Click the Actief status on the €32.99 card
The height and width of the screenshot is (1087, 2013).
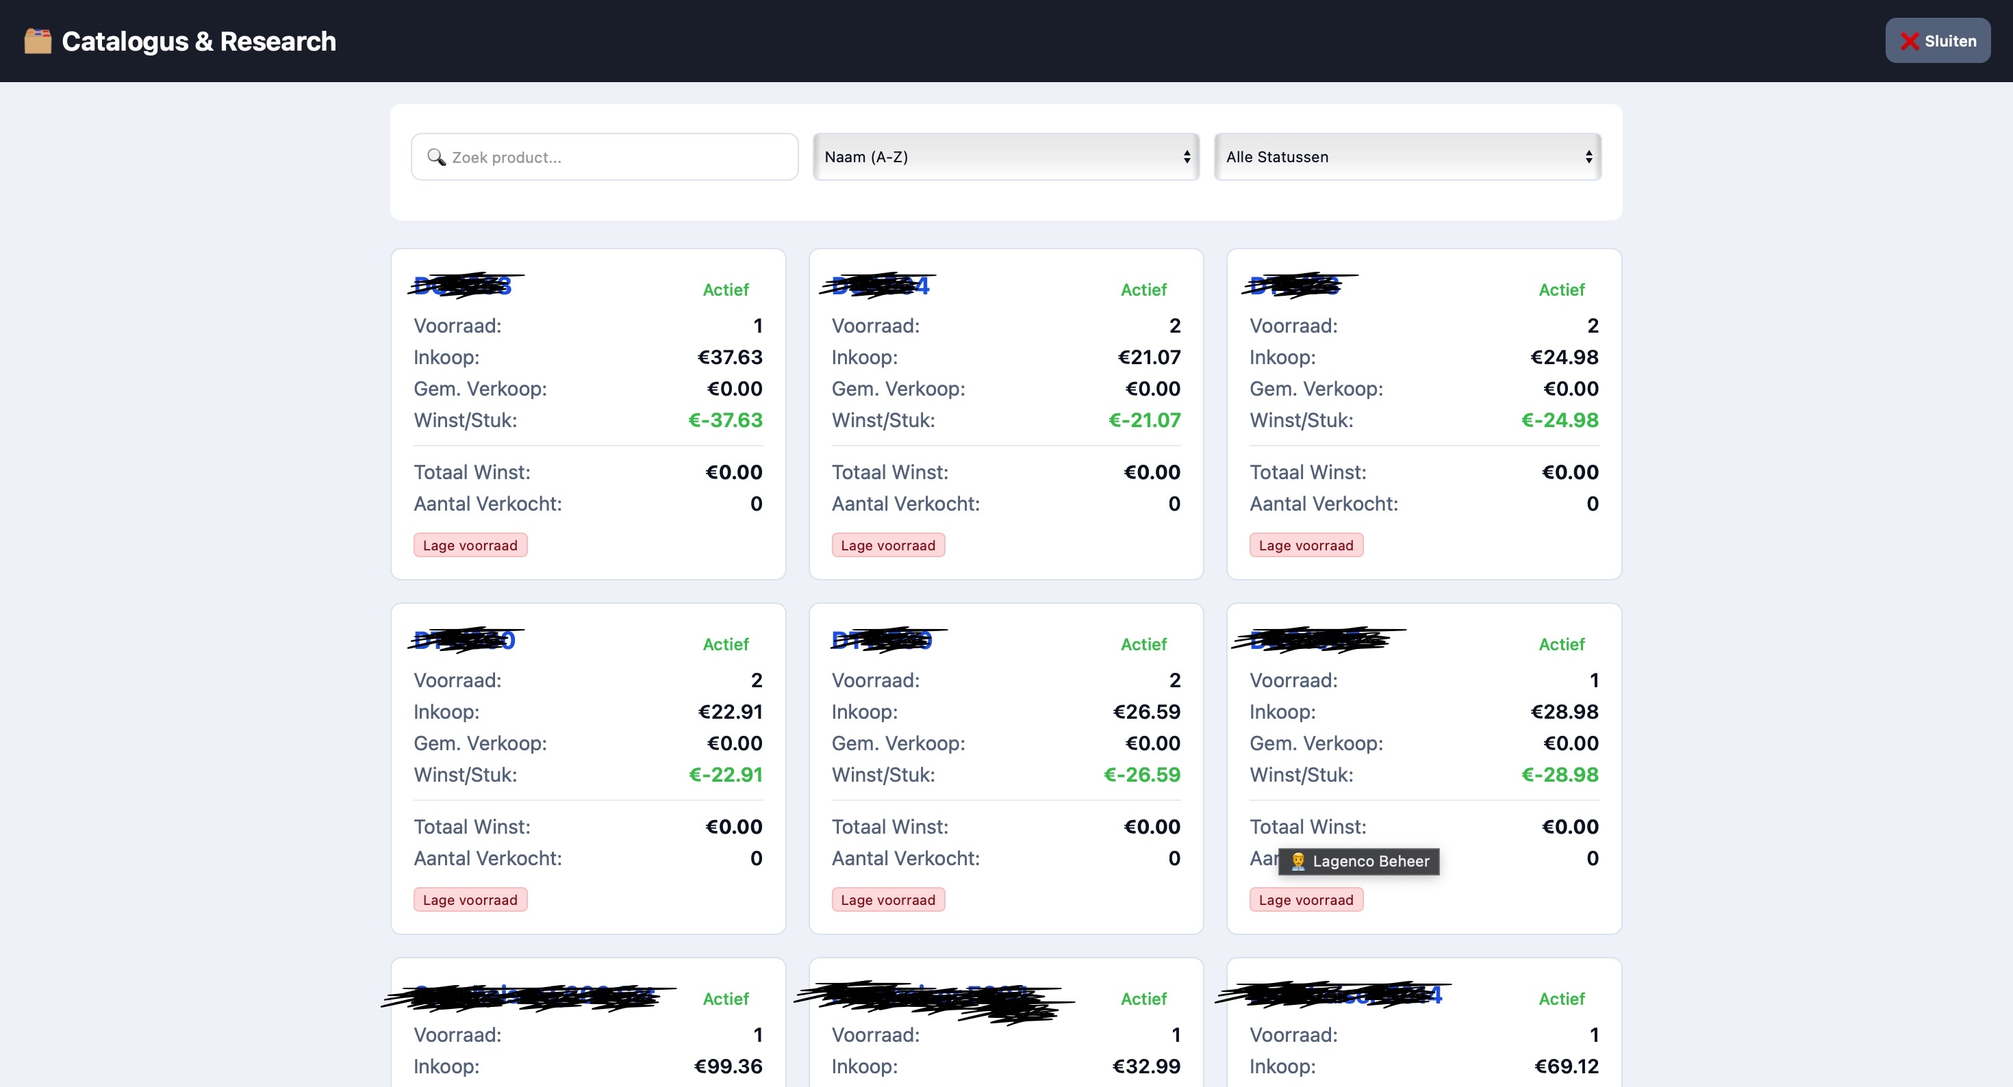click(x=1144, y=999)
